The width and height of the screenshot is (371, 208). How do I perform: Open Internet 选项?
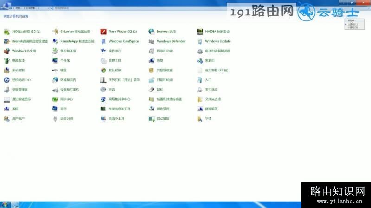[x=162, y=32]
